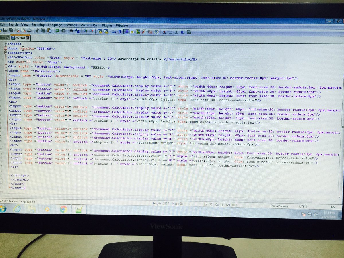Click the macro Playback icon
Screen dimensions: 344x258
pyautogui.click(x=176, y=32)
